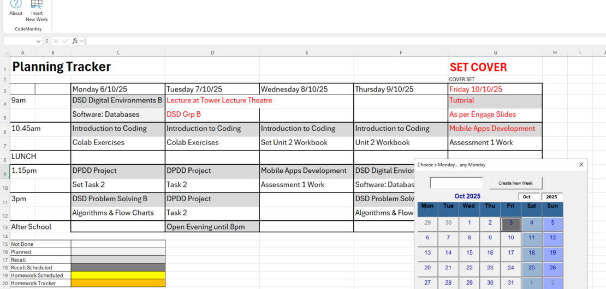Click the Planning Tracker title cell
The height and width of the screenshot is (289, 606).
click(x=61, y=67)
